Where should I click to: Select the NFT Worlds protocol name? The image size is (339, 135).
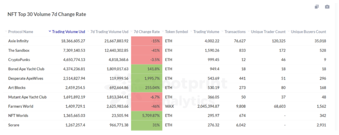tap(18, 115)
